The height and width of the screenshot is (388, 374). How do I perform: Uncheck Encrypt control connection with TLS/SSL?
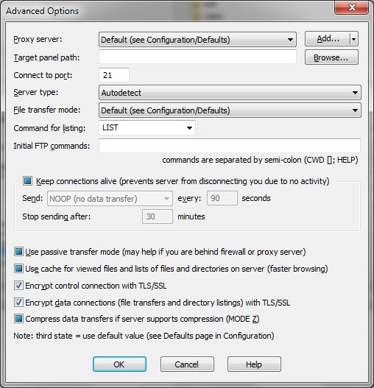pyautogui.click(x=18, y=286)
